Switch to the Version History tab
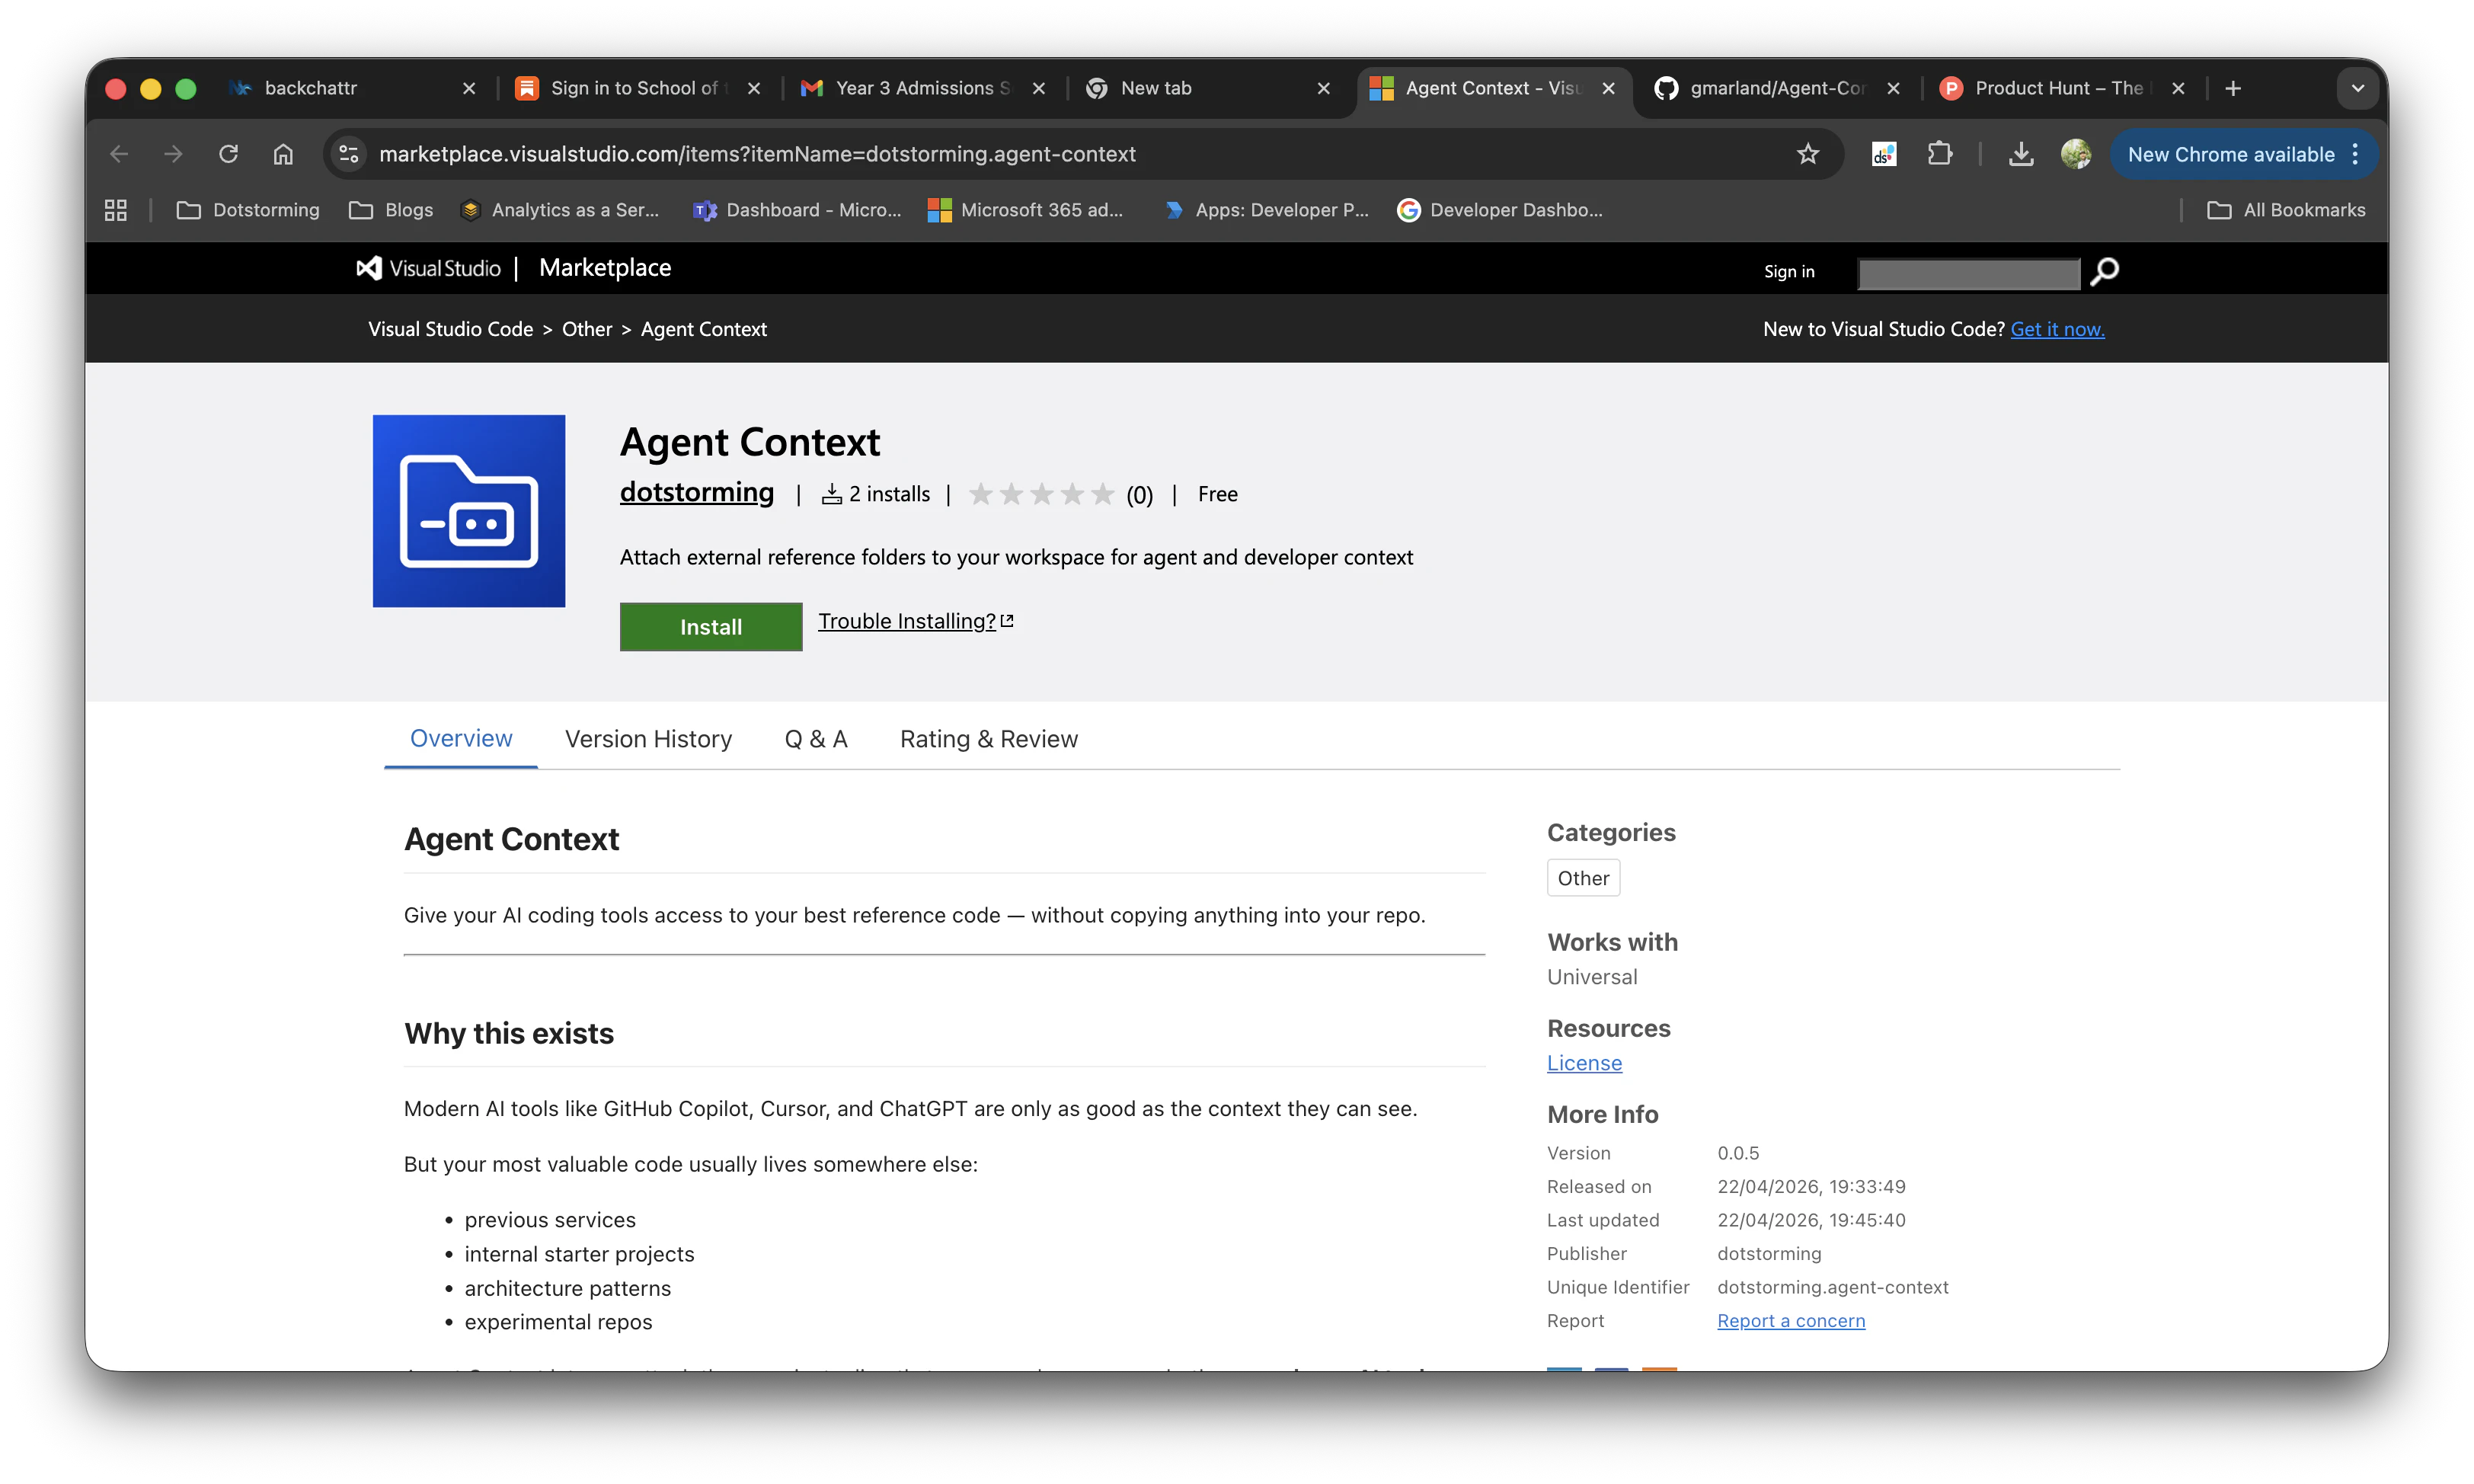 pyautogui.click(x=647, y=739)
